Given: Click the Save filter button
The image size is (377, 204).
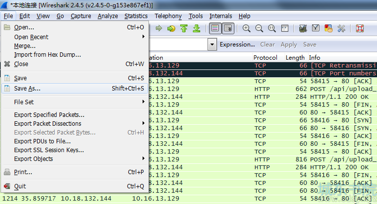Looking at the screenshot, I should pos(310,45).
